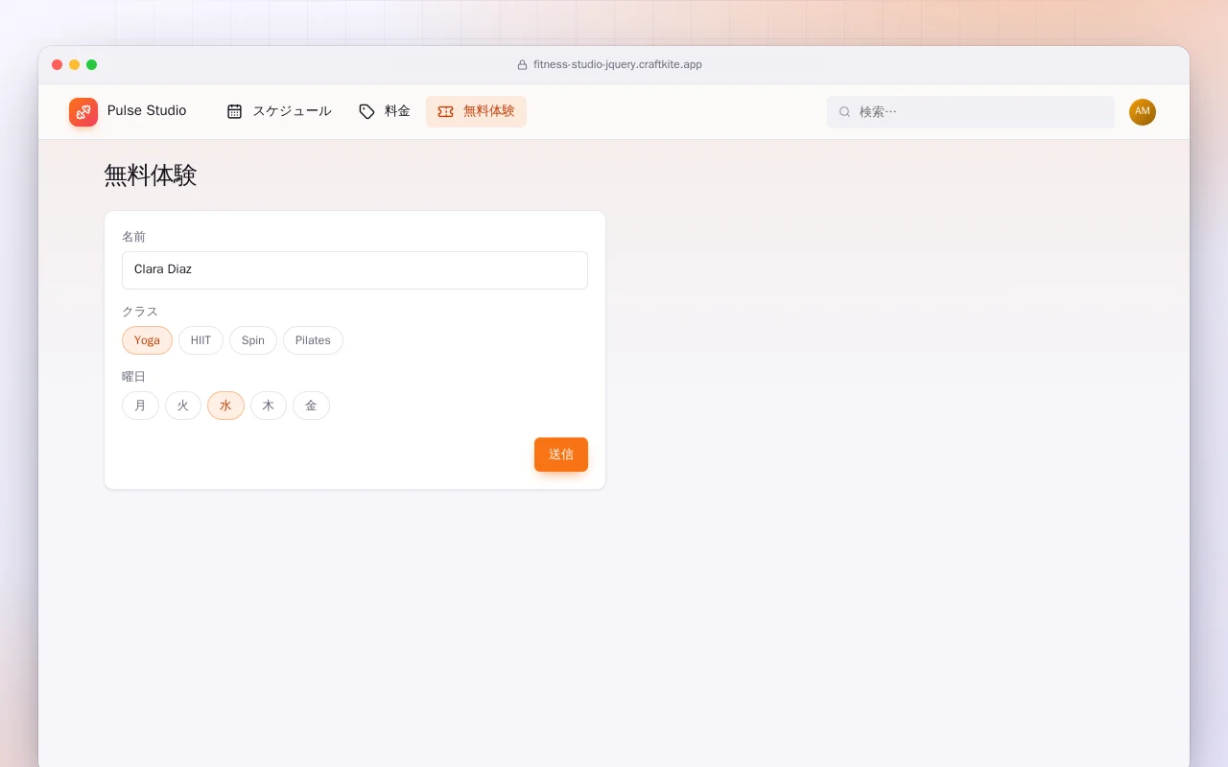This screenshot has height=767, width=1228.
Task: Click the Pulse Studio brand name
Action: coord(147,111)
